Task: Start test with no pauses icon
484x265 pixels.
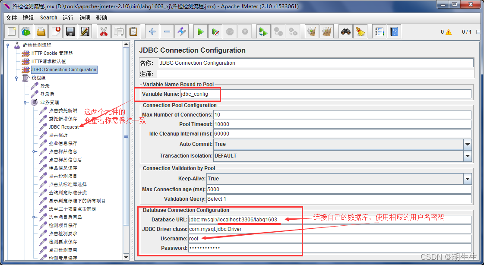Action: 215,32
